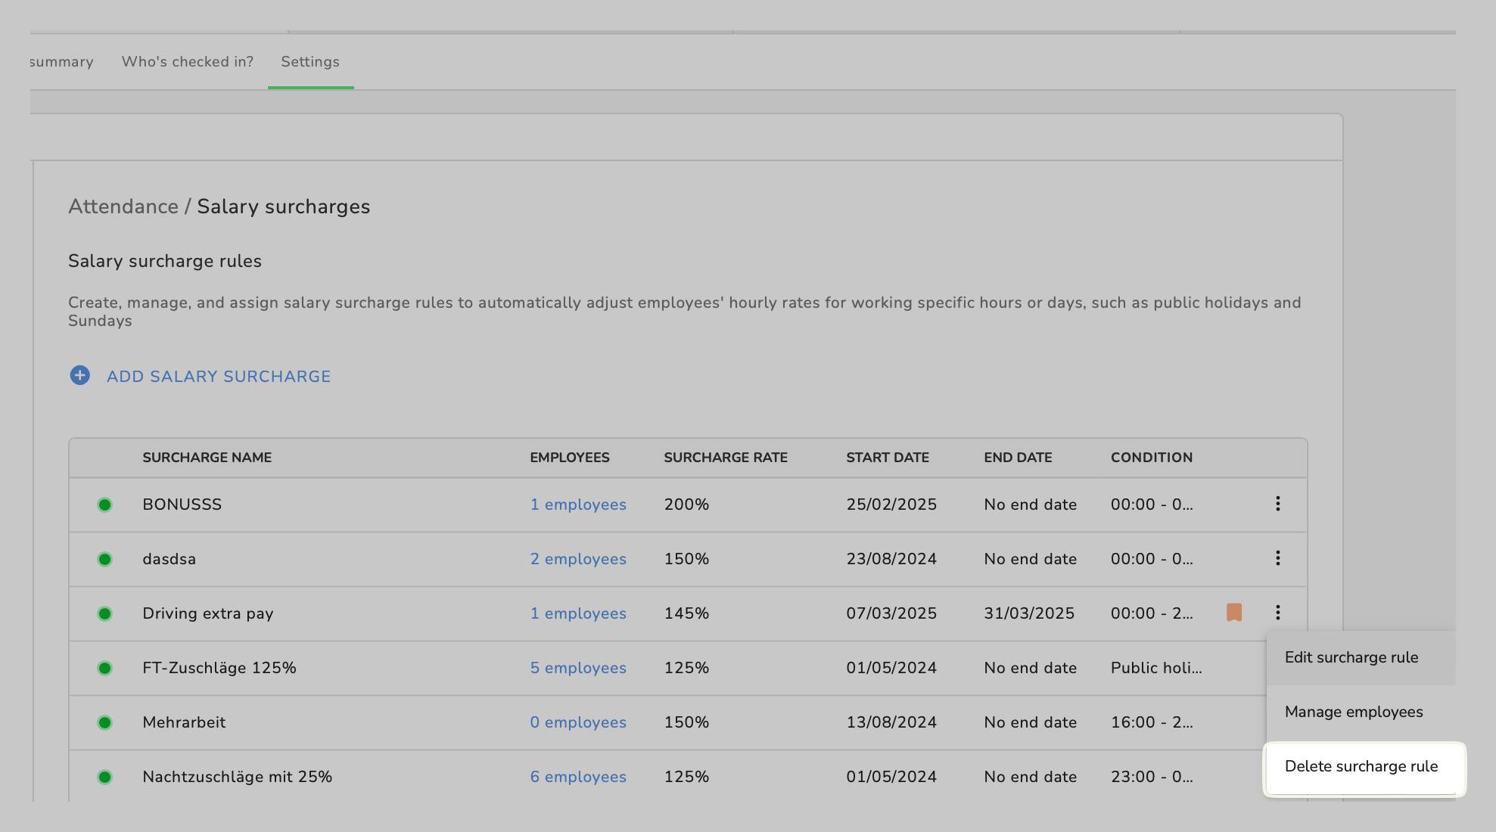Click the 6 employees link for Nachtzuschläge
Viewport: 1496px width, 832px height.
pos(577,777)
